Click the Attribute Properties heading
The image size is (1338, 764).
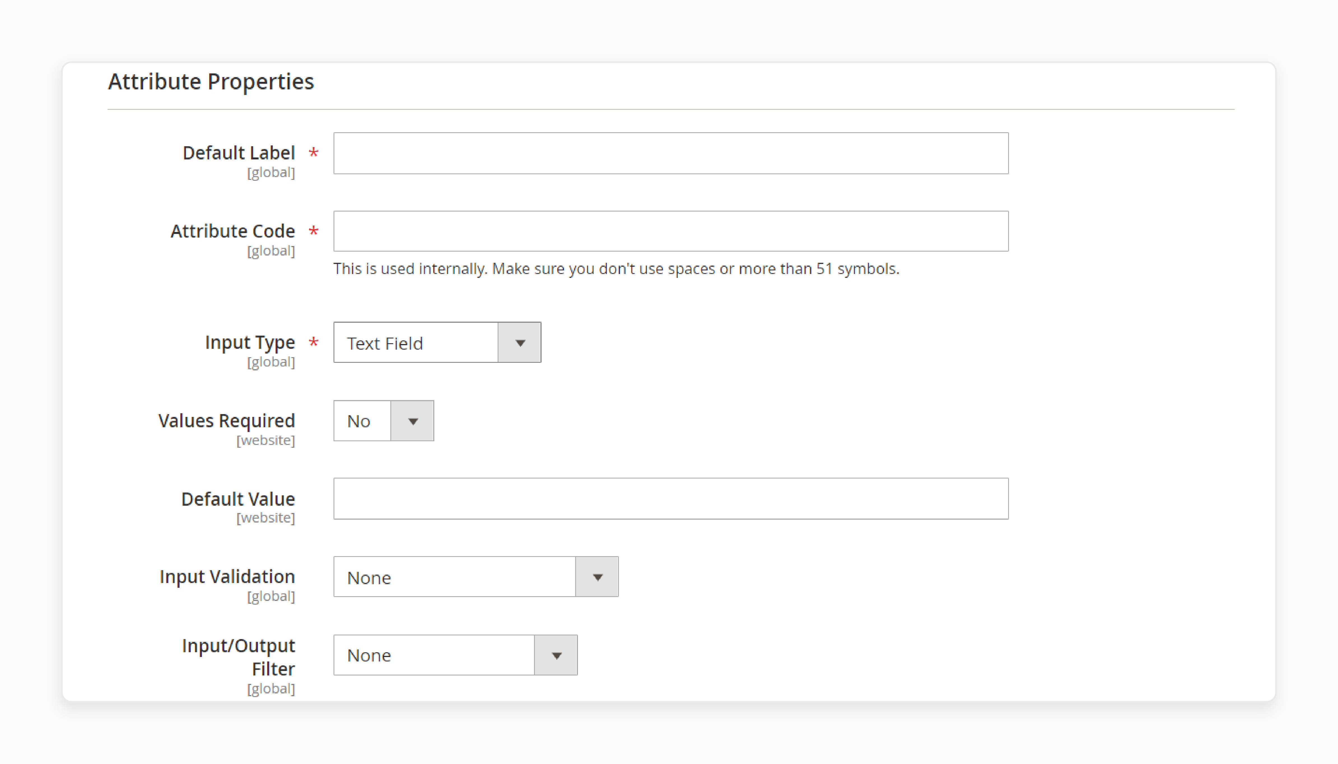pos(211,82)
